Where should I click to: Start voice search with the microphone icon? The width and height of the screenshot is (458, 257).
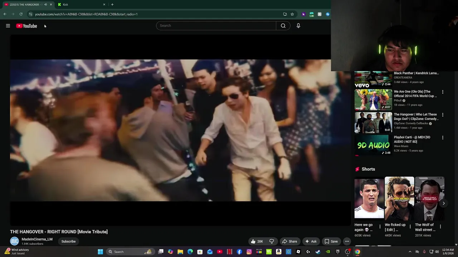[298, 26]
